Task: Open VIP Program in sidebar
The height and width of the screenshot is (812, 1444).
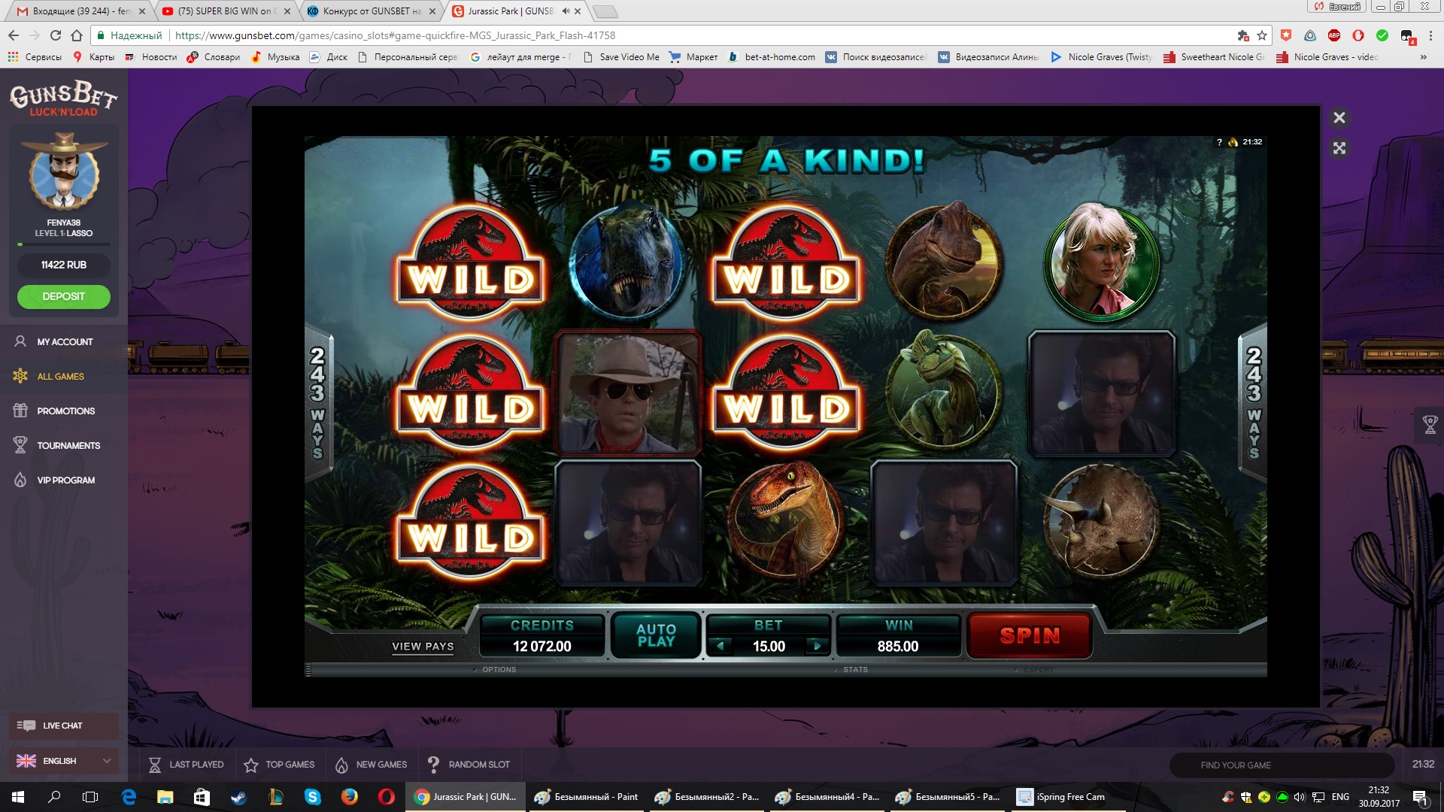Action: pyautogui.click(x=65, y=480)
